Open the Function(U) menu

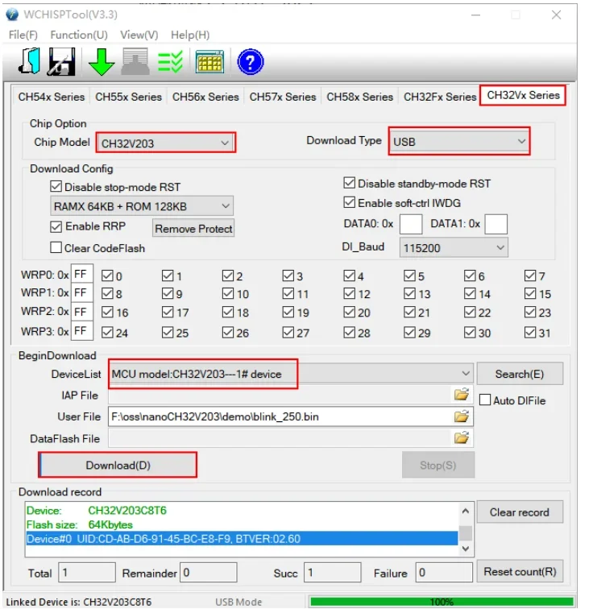(x=78, y=35)
